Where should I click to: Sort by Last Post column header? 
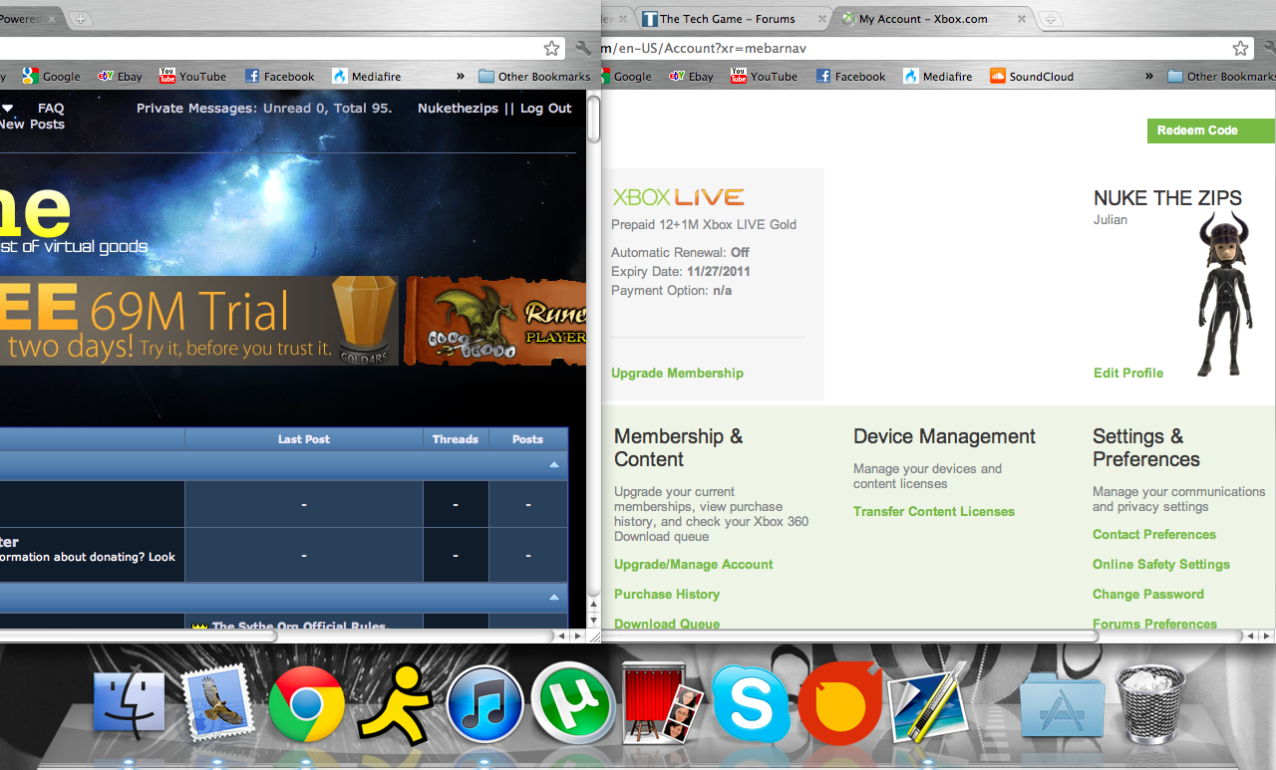point(304,438)
